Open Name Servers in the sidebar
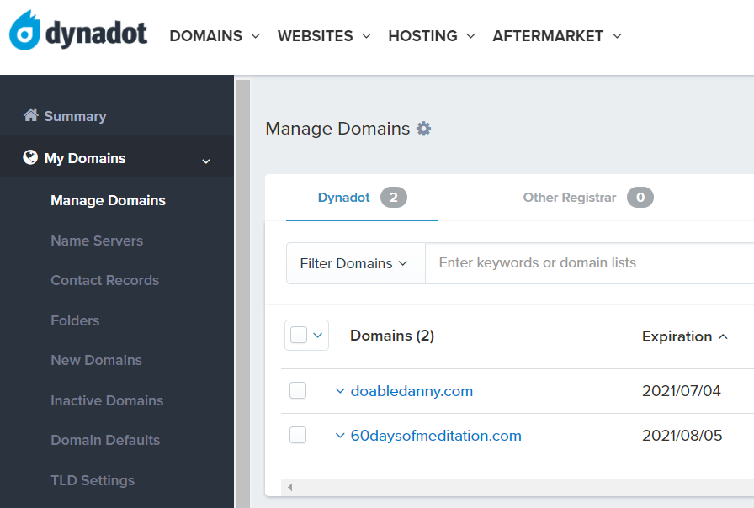The height and width of the screenshot is (508, 754). 97,241
